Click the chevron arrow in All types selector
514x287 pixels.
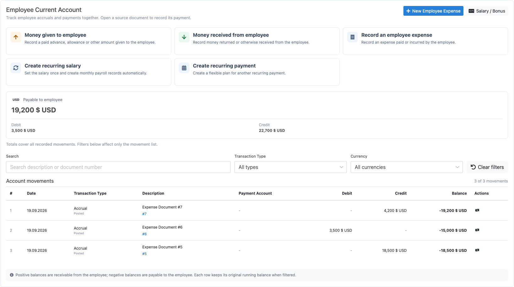341,167
